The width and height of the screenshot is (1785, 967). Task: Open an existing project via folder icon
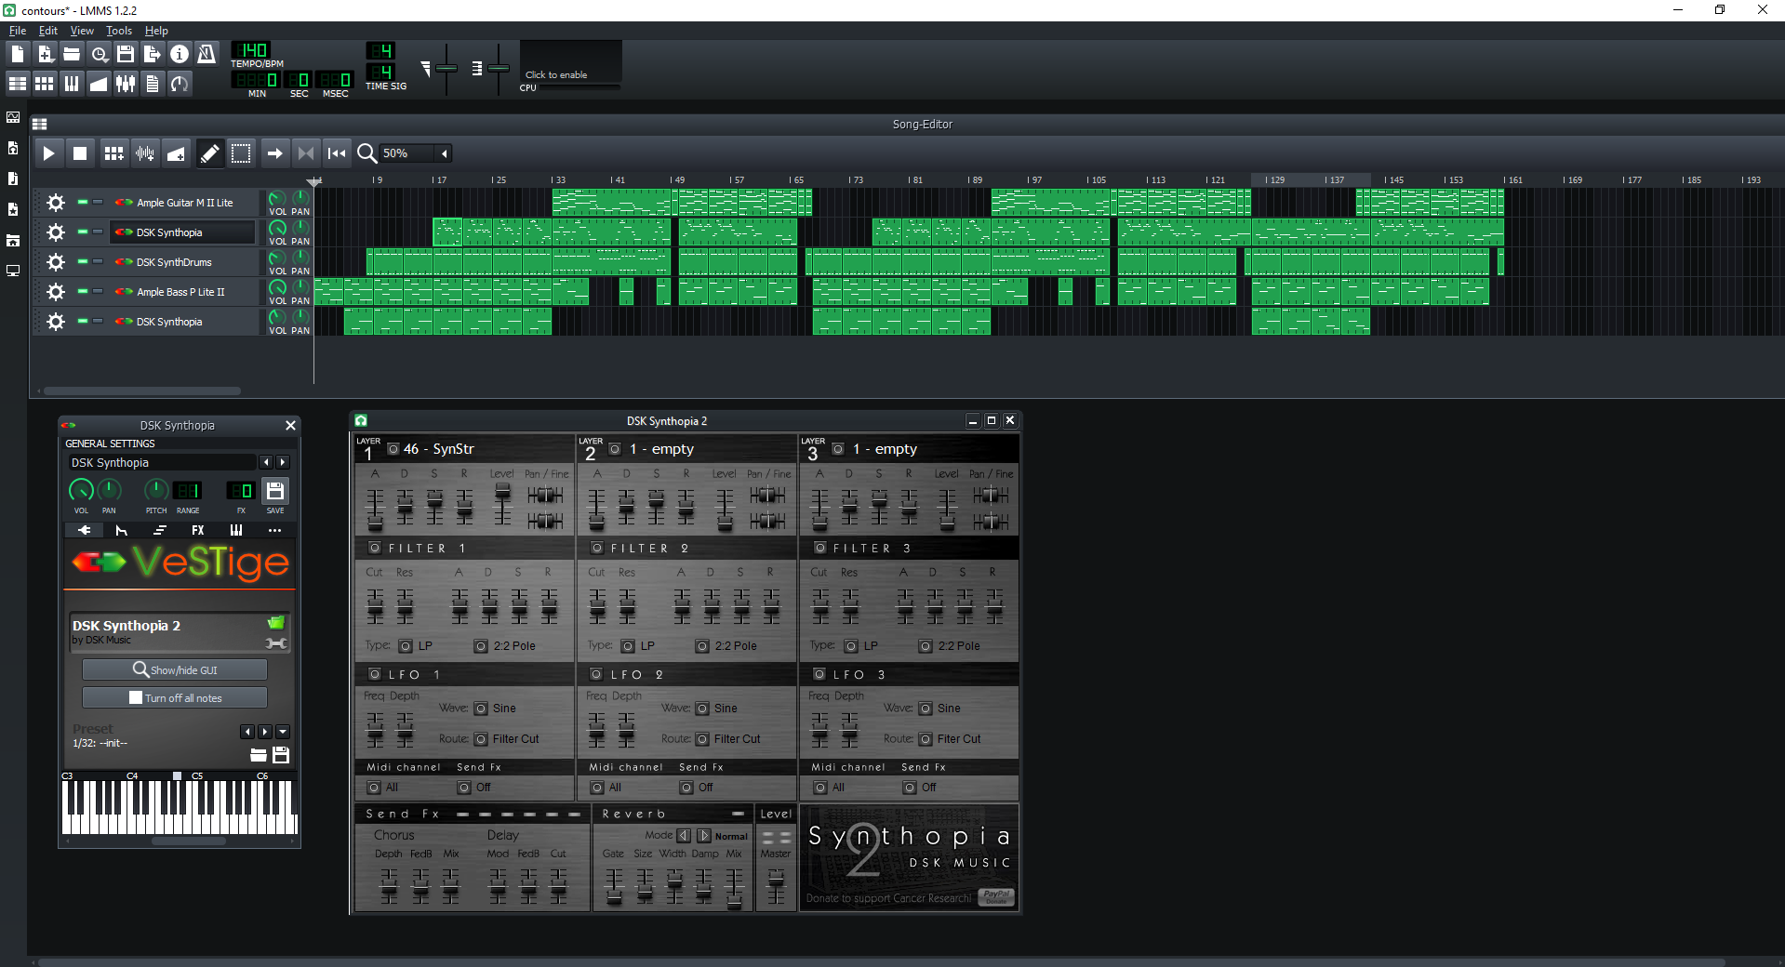72,54
